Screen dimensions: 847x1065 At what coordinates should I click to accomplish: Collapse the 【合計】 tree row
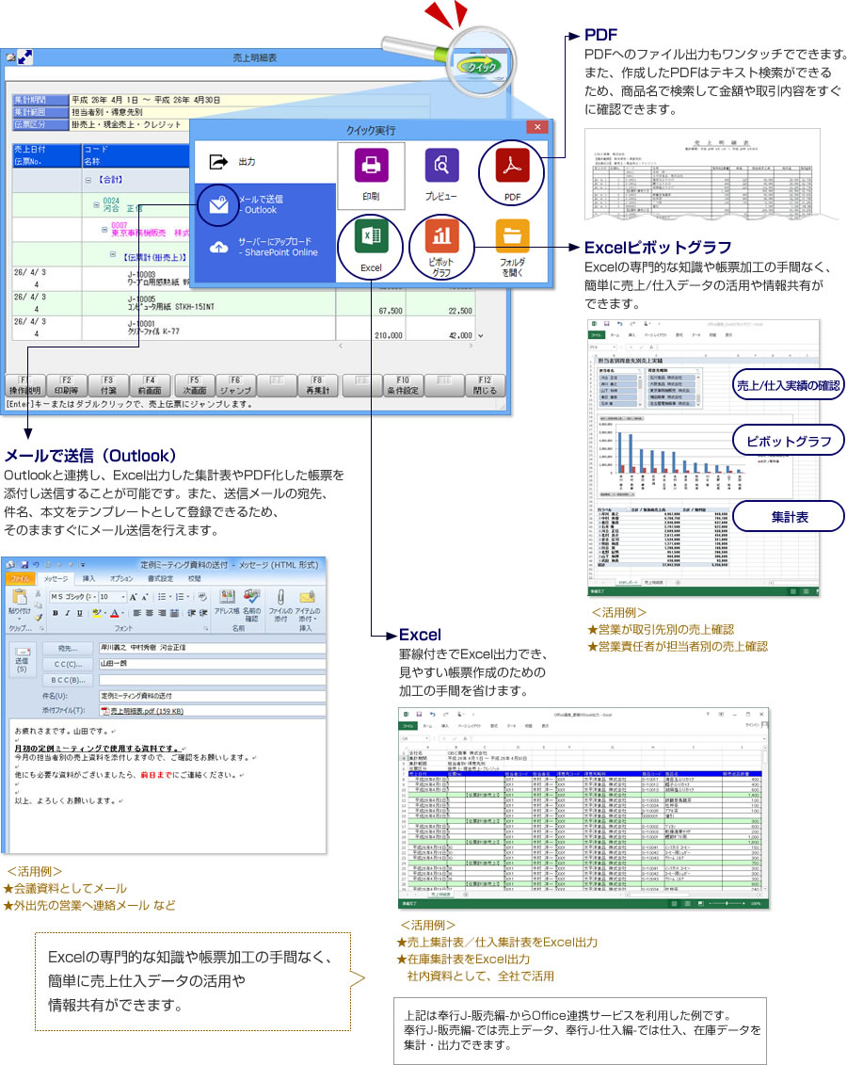88,180
